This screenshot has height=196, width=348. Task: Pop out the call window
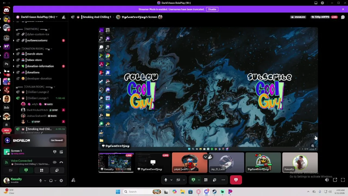click(335, 180)
